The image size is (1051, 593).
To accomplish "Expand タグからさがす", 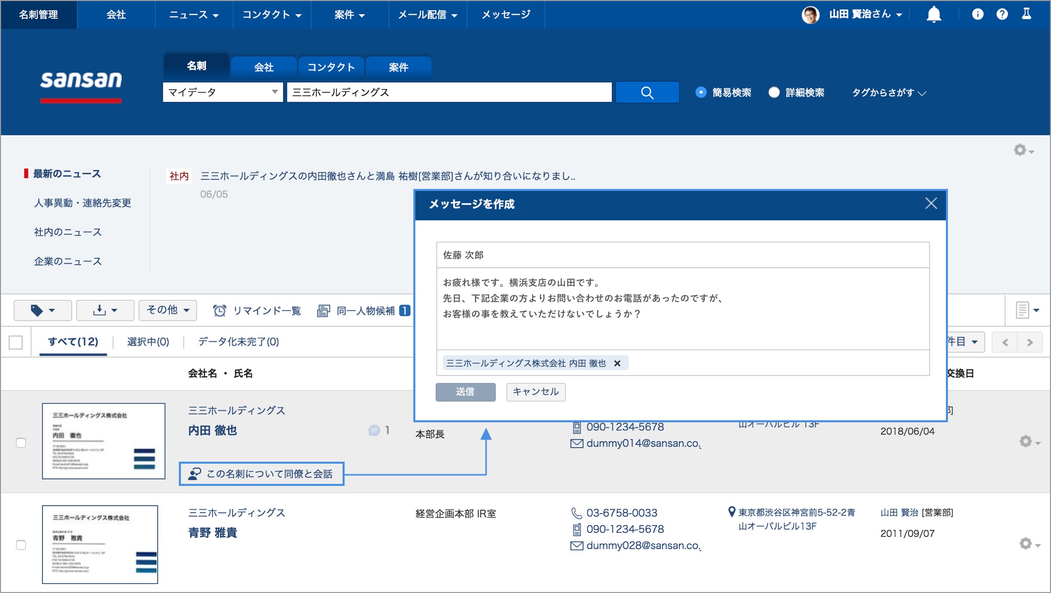I will [x=889, y=92].
